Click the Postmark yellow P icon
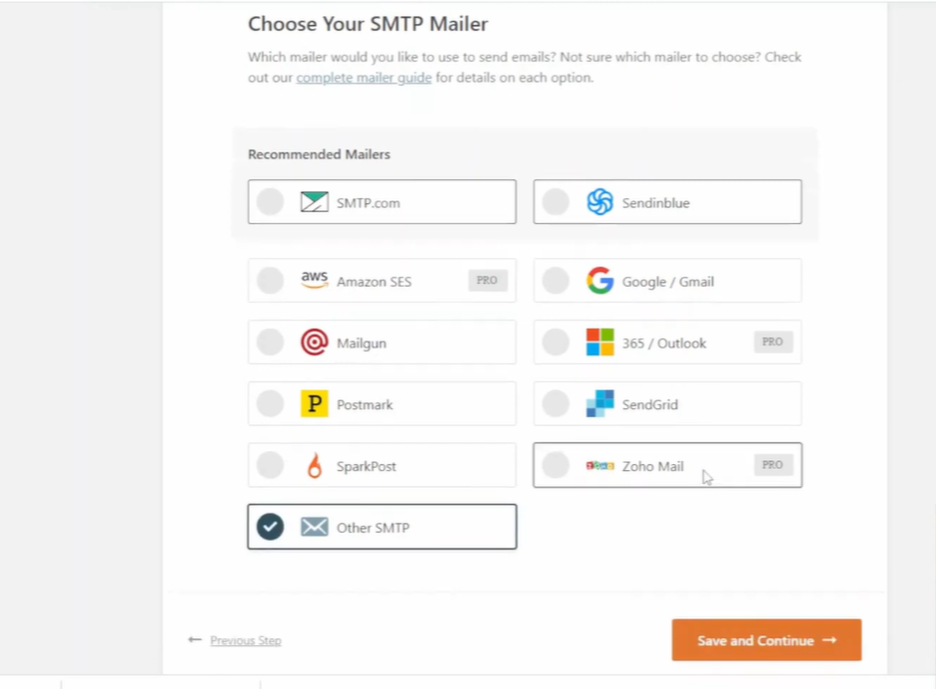The width and height of the screenshot is (936, 689). click(x=315, y=404)
